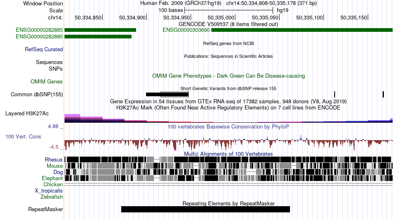Open the 100 Vert. Cons label
This screenshot has height=219, width=393.
[x=23, y=136]
